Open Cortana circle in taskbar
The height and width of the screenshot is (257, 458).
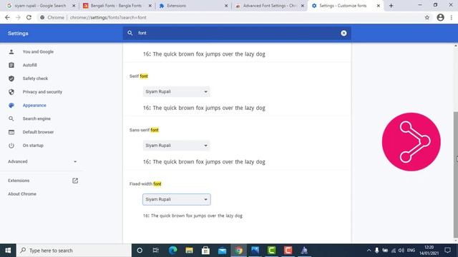[140, 251]
